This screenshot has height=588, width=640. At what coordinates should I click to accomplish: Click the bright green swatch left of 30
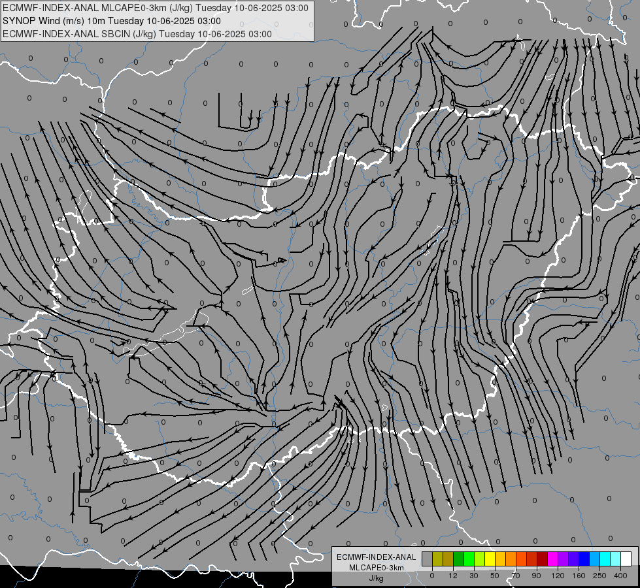pyautogui.click(x=469, y=559)
